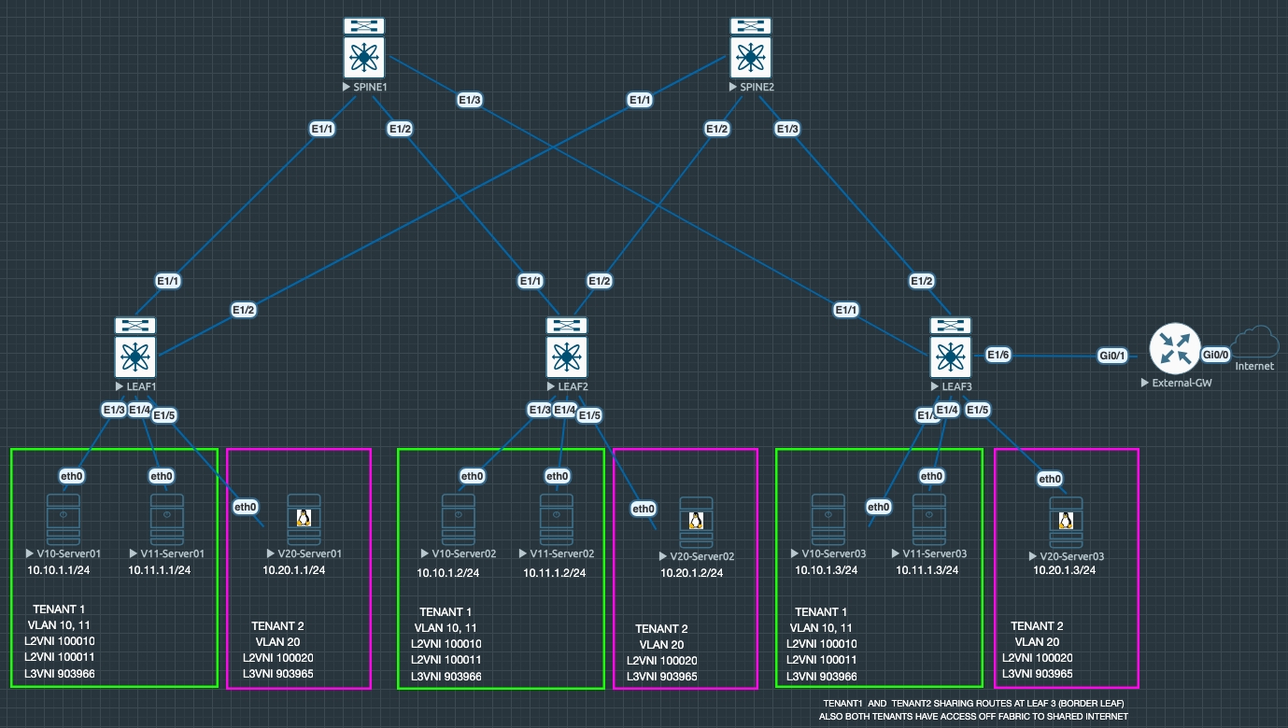This screenshot has width=1288, height=728.
Task: Select the V11-Server02 server icon
Action: [557, 520]
